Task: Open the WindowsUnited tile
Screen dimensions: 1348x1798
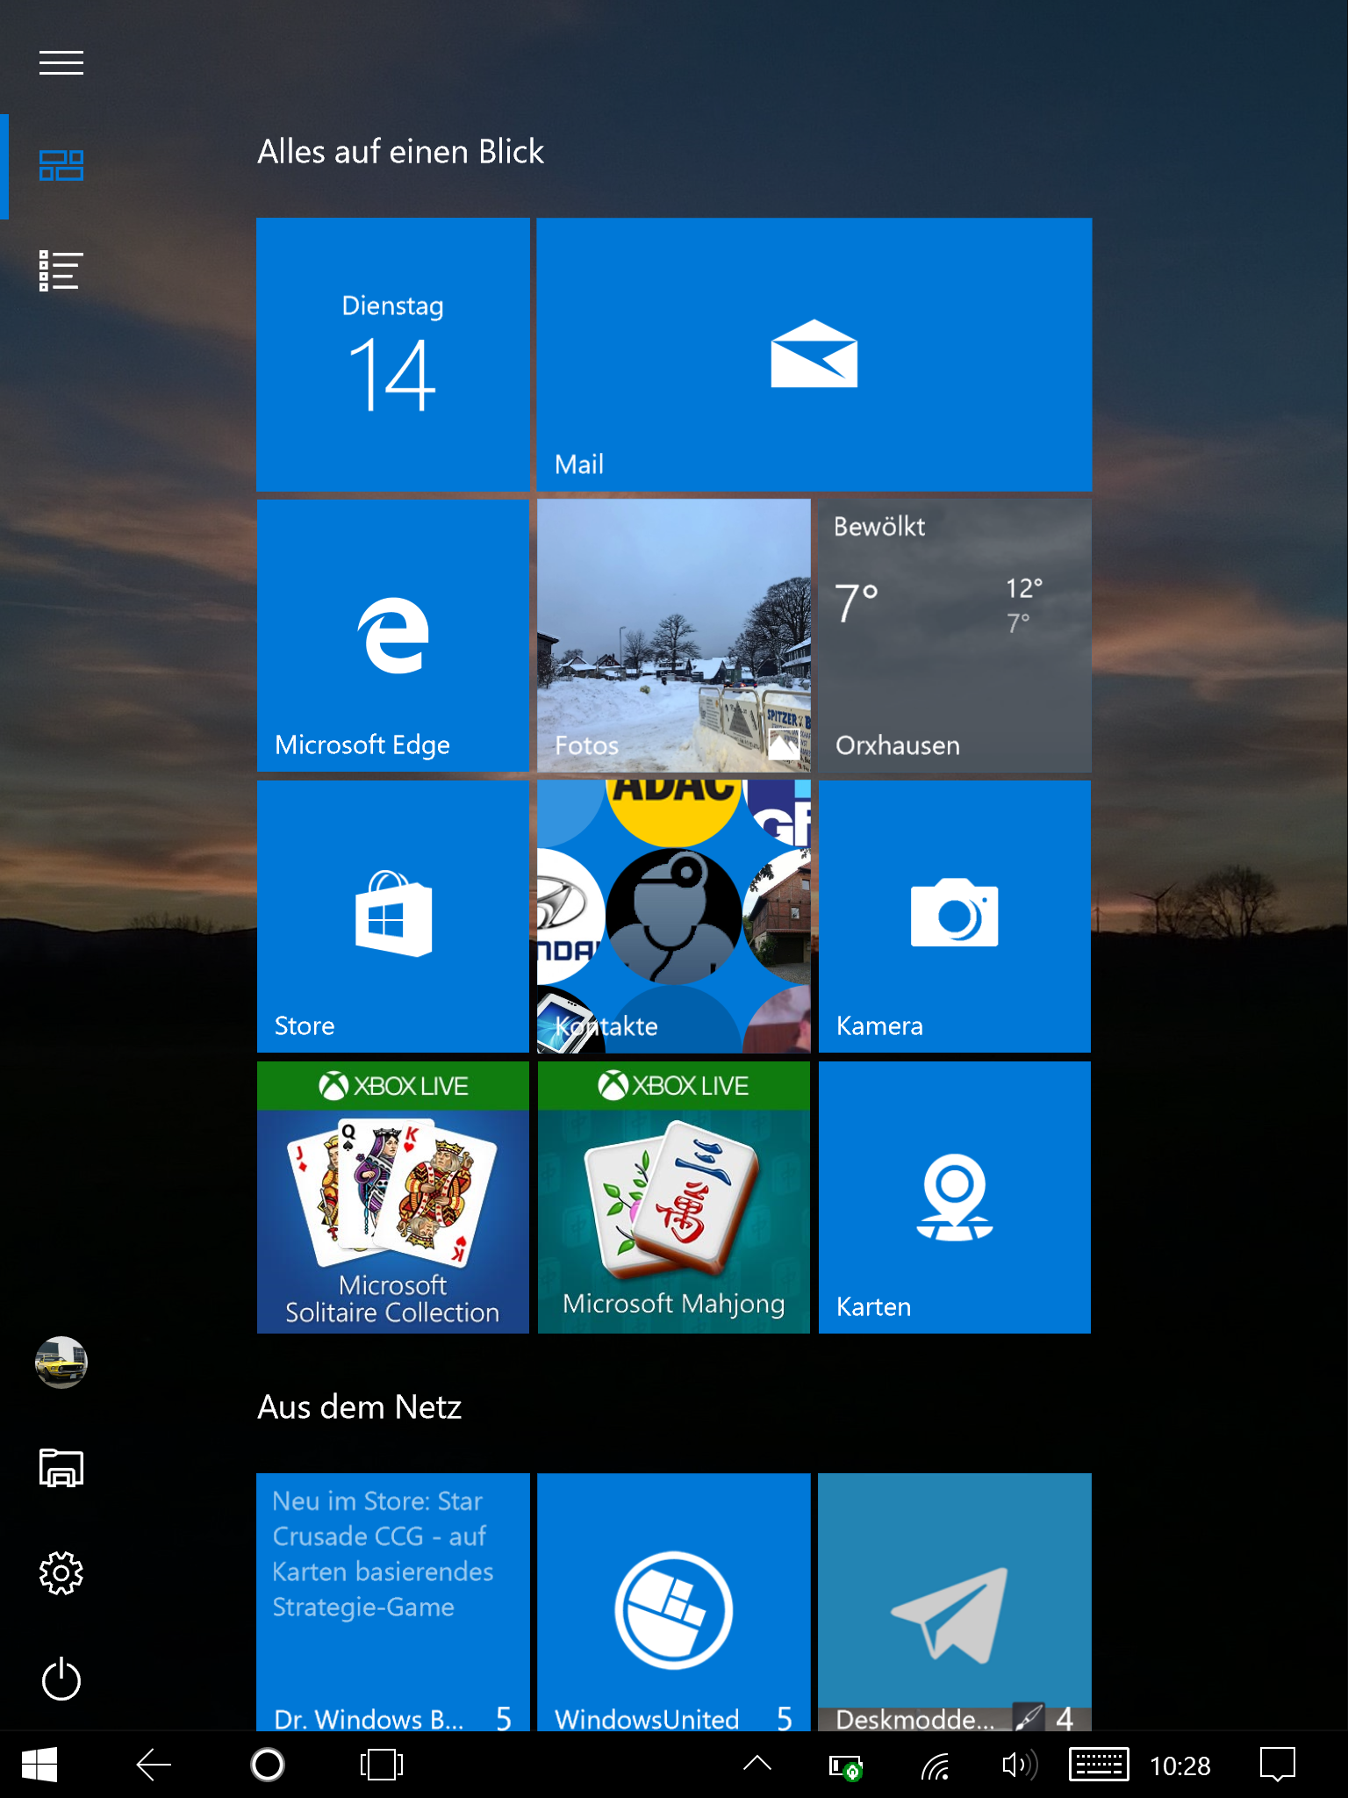Action: pyautogui.click(x=673, y=1602)
